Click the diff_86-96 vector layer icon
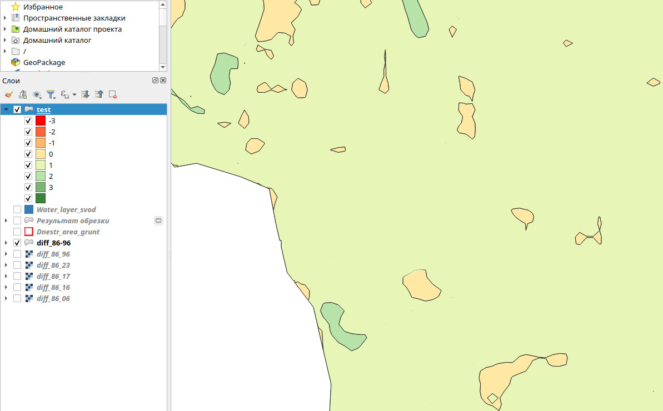This screenshot has width=663, height=411. click(x=29, y=243)
